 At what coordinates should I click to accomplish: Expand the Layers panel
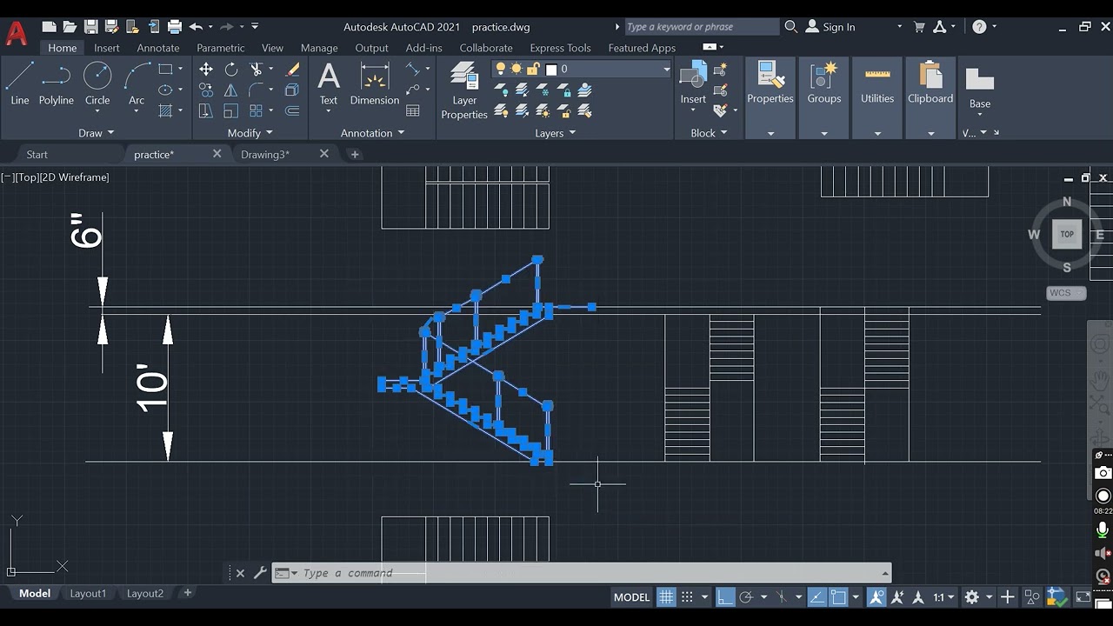point(555,133)
